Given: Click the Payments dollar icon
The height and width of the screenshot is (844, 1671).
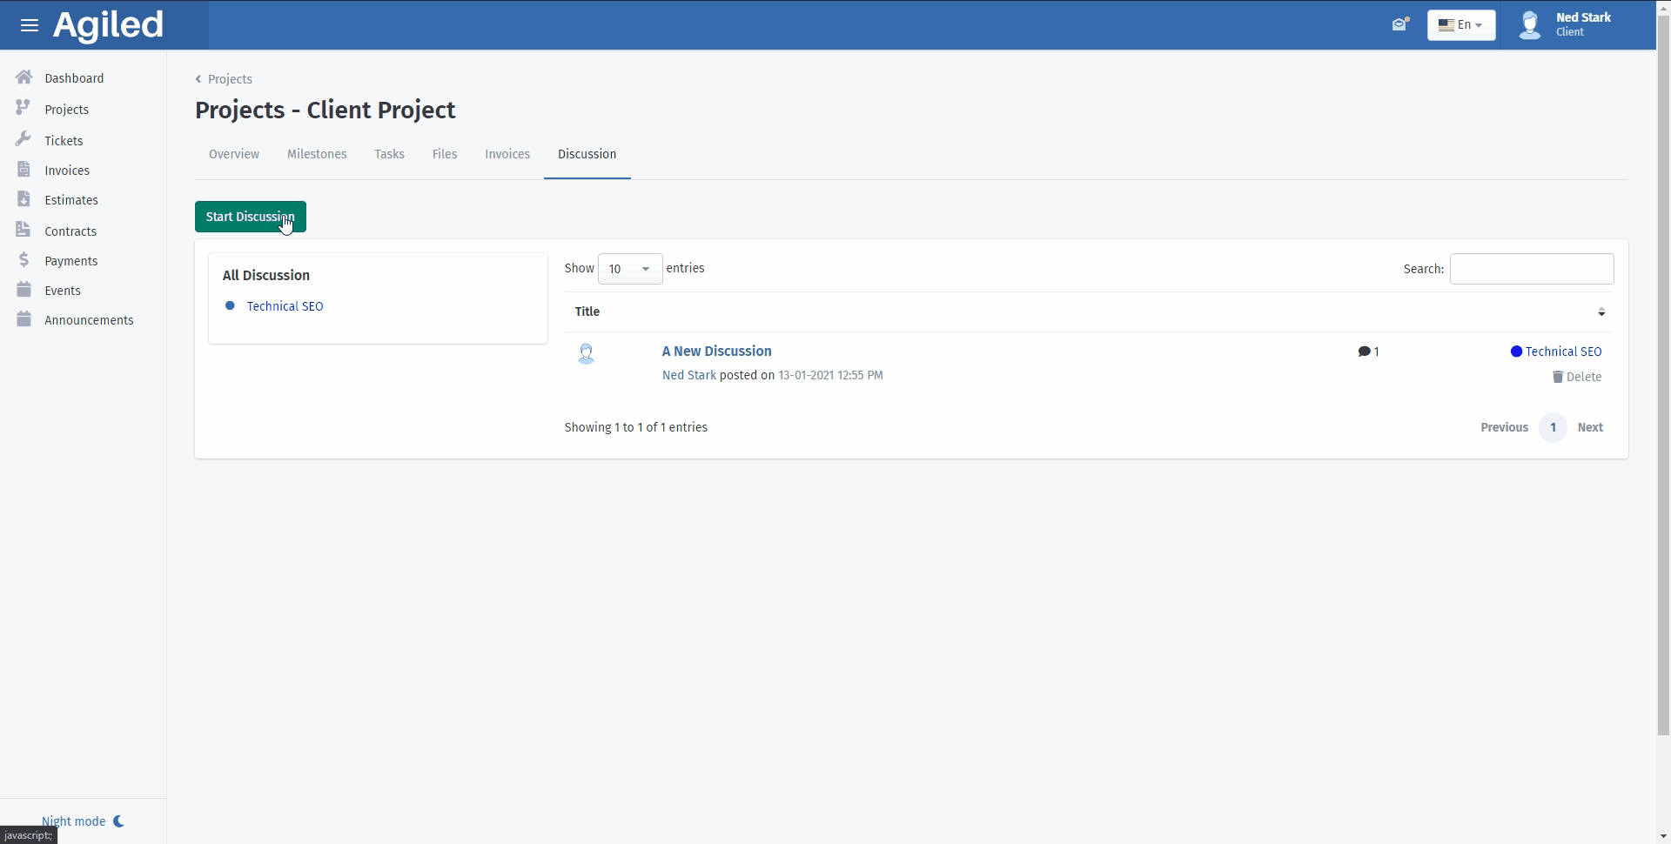Looking at the screenshot, I should [x=23, y=260].
